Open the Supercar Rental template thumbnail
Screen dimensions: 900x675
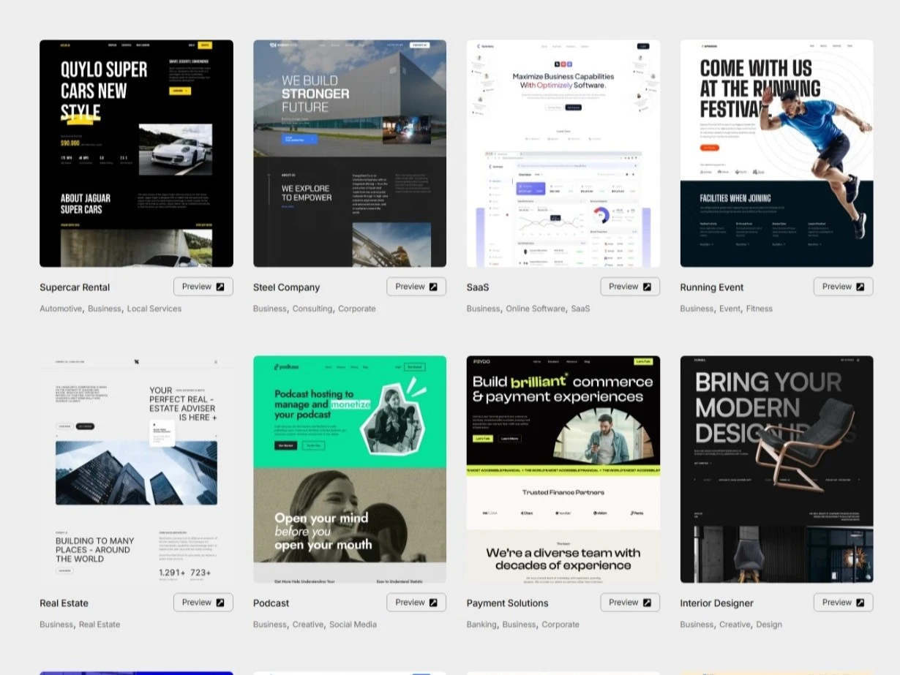click(136, 154)
